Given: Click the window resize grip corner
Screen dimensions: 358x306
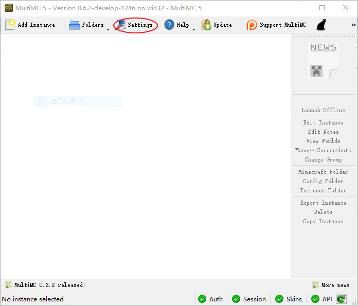Looking at the screenshot, I should [x=354, y=302].
